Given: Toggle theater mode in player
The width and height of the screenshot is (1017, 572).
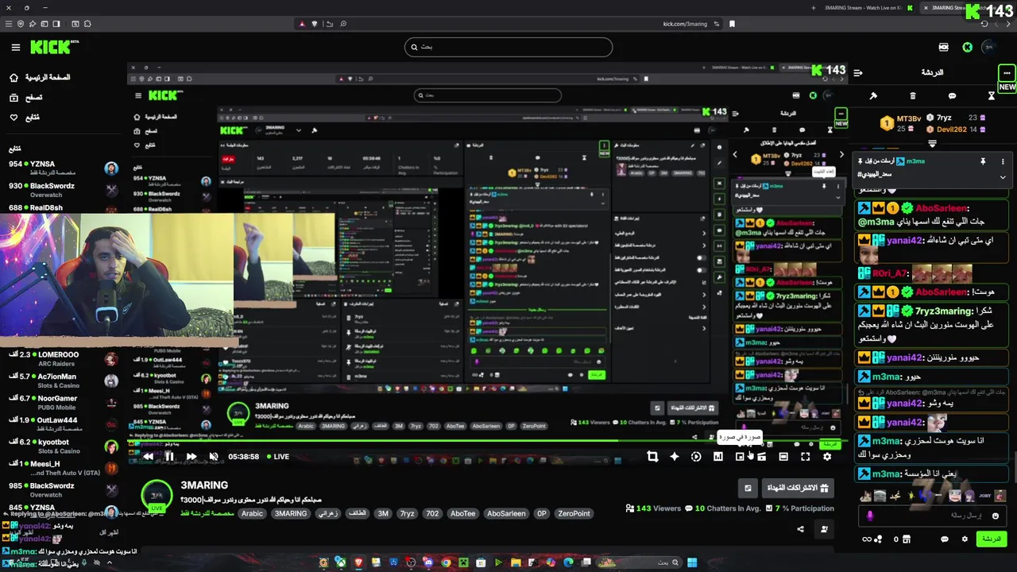Looking at the screenshot, I should (x=783, y=457).
